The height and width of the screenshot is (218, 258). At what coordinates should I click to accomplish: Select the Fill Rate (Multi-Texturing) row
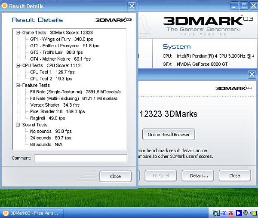click(x=74, y=98)
